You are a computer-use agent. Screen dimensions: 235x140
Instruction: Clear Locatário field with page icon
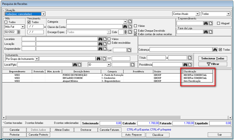tap(105, 39)
